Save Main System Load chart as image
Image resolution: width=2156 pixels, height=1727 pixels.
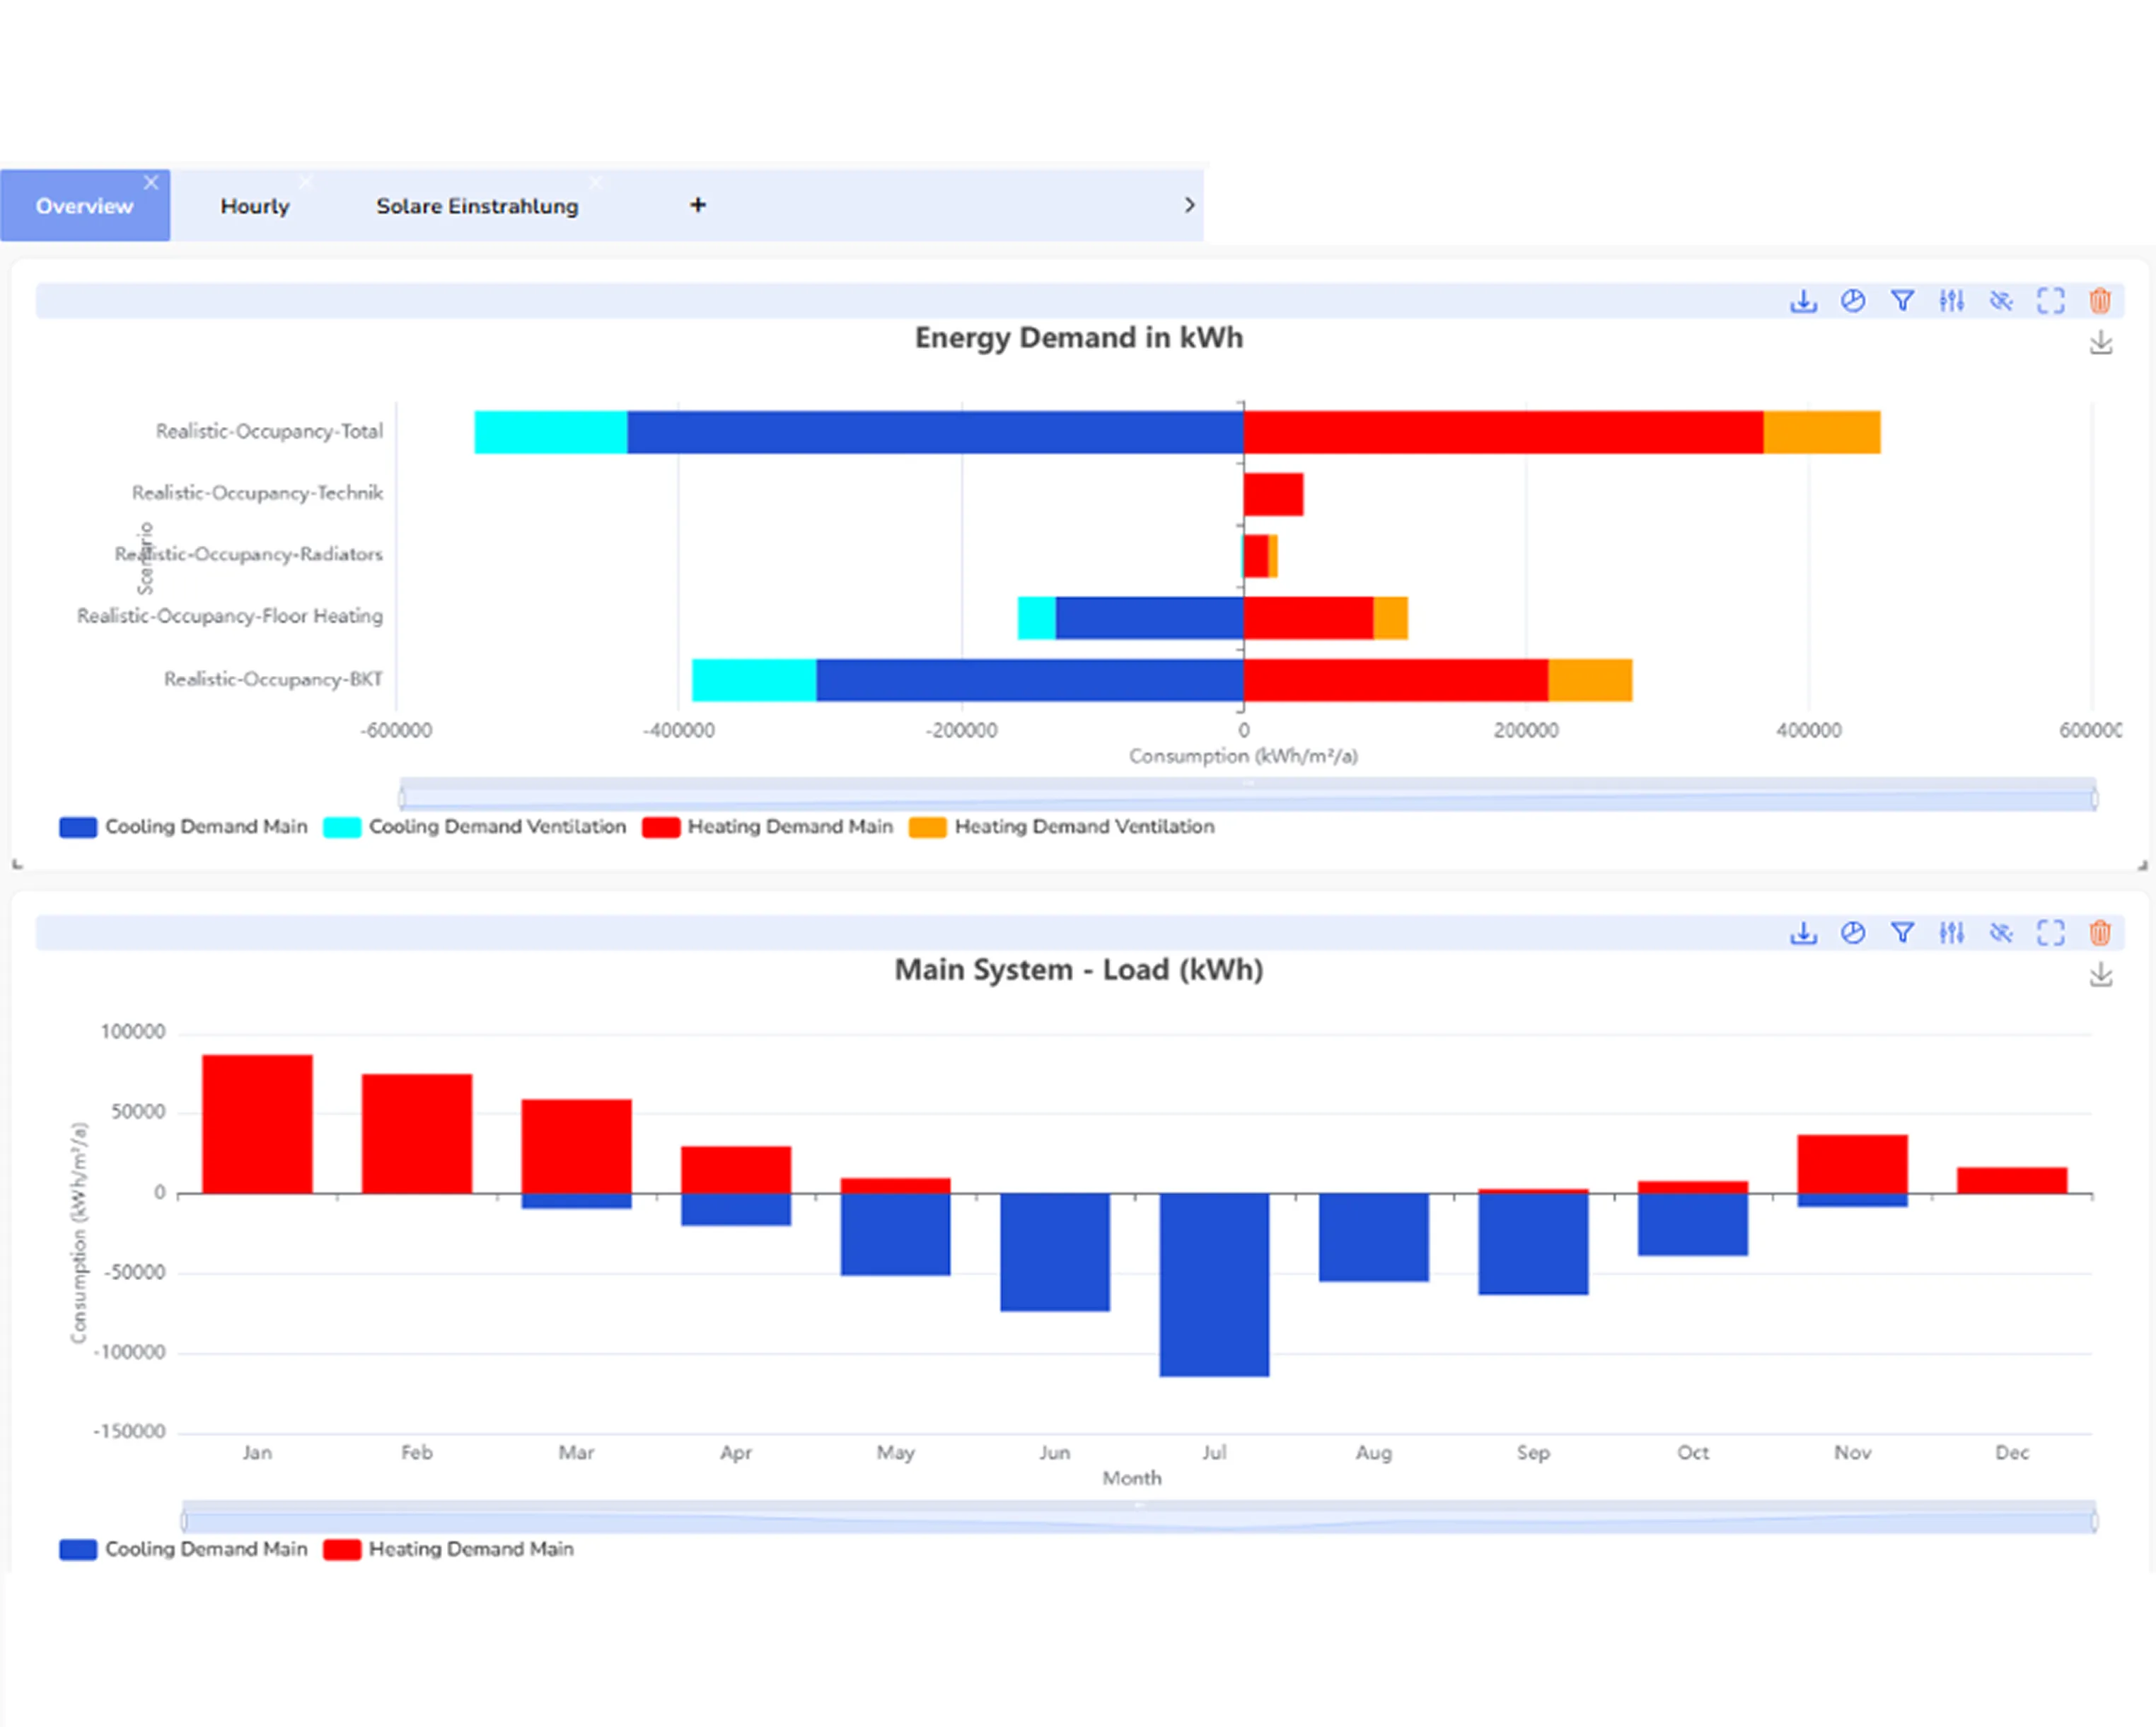tap(2101, 975)
